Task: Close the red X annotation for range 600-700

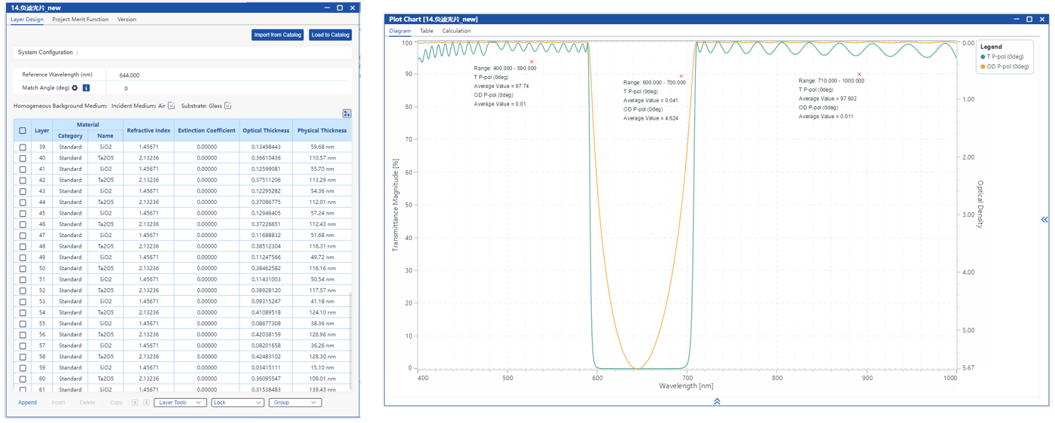Action: tap(681, 76)
